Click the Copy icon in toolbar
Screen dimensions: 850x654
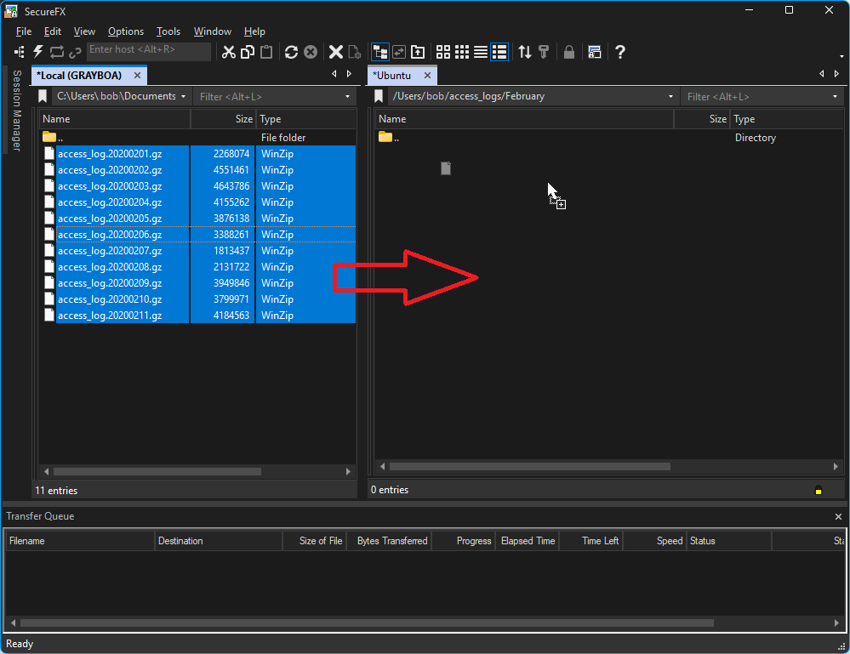pos(248,52)
